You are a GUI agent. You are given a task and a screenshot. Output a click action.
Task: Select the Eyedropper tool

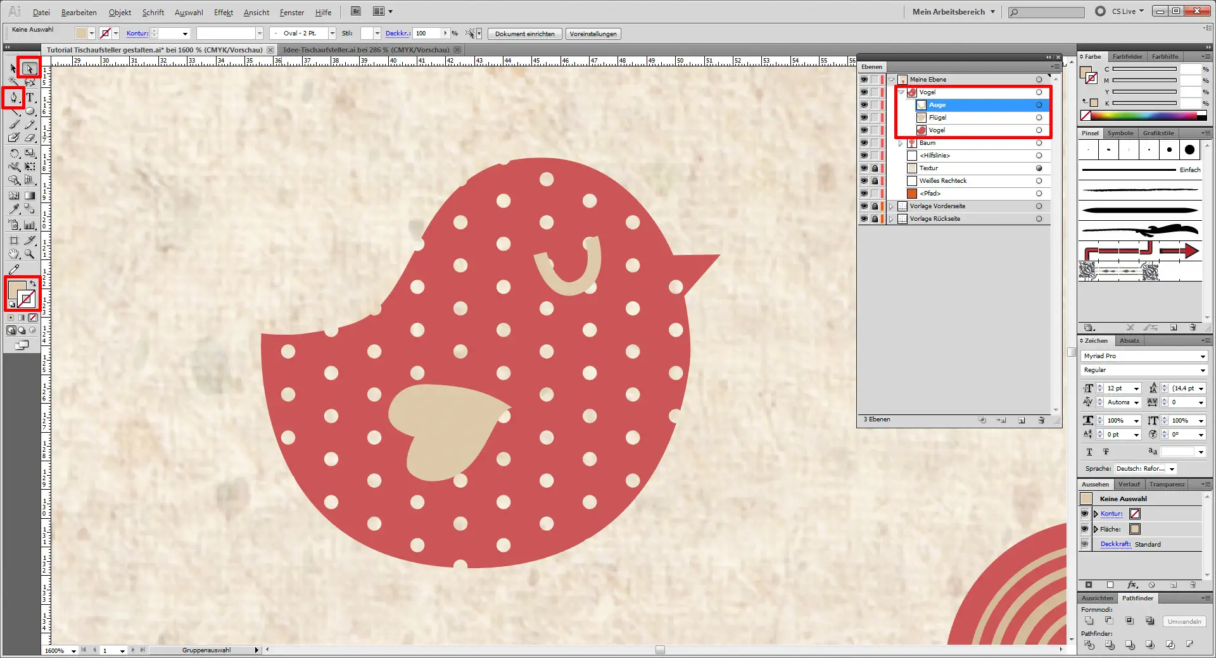pos(14,208)
